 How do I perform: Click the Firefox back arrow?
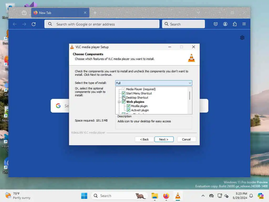click(x=15, y=24)
